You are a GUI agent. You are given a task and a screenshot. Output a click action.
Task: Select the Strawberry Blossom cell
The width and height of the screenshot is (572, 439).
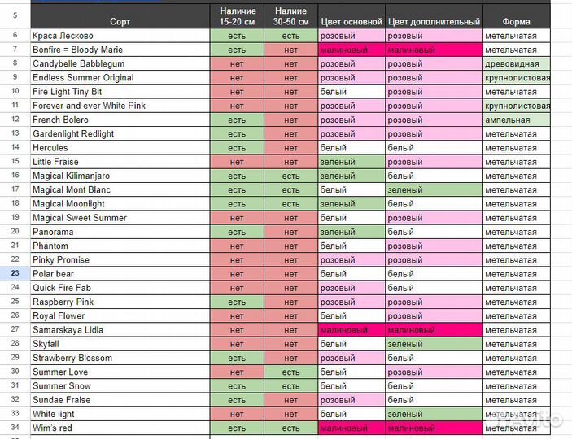[x=120, y=358]
